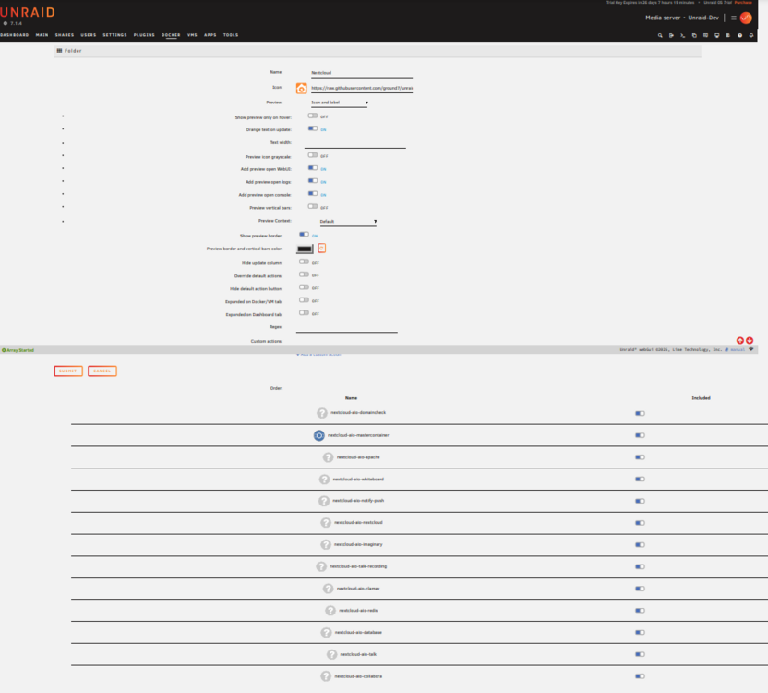This screenshot has height=693, width=768.
Task: Toggle Add preview open logs switch
Action: pos(313,180)
